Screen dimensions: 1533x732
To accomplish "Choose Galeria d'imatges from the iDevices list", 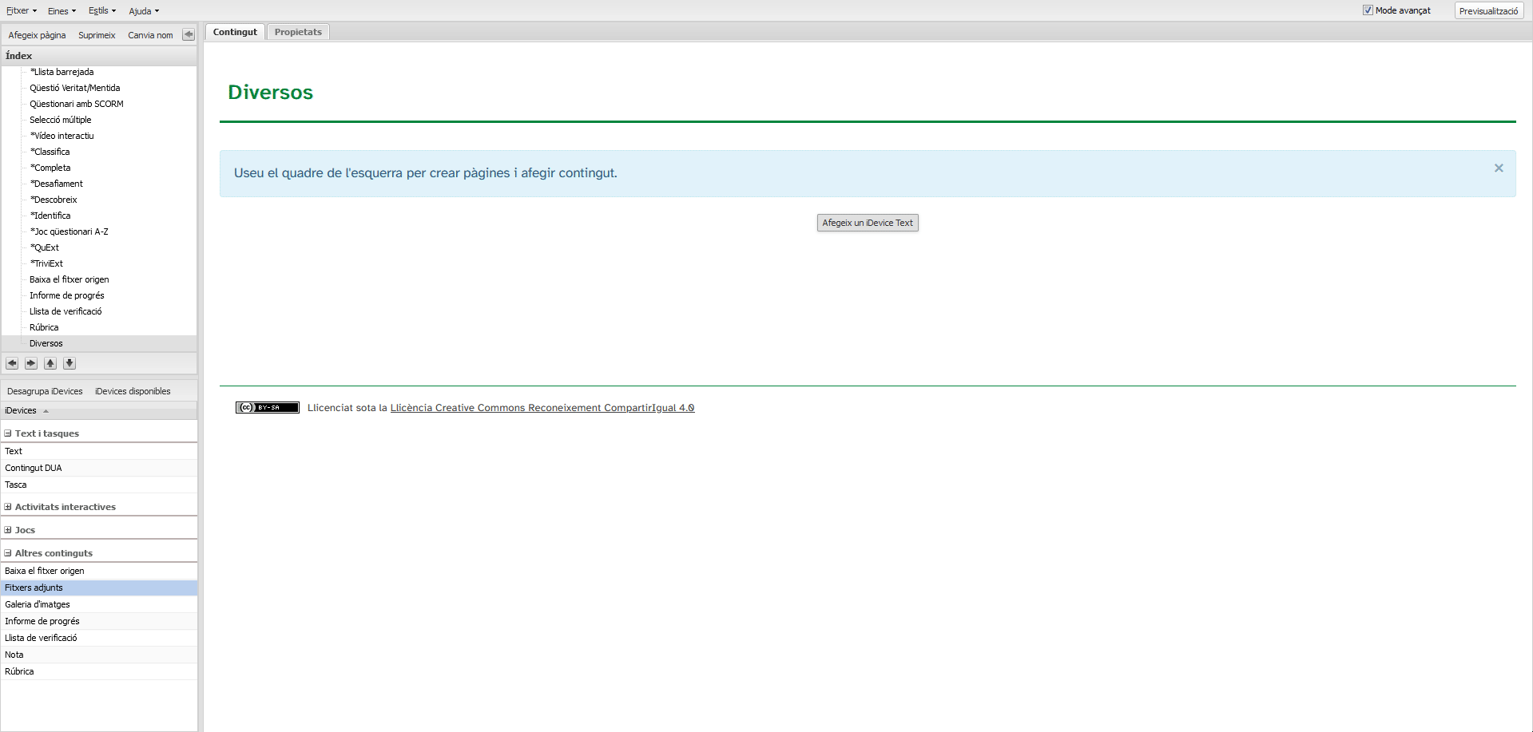I will [38, 604].
